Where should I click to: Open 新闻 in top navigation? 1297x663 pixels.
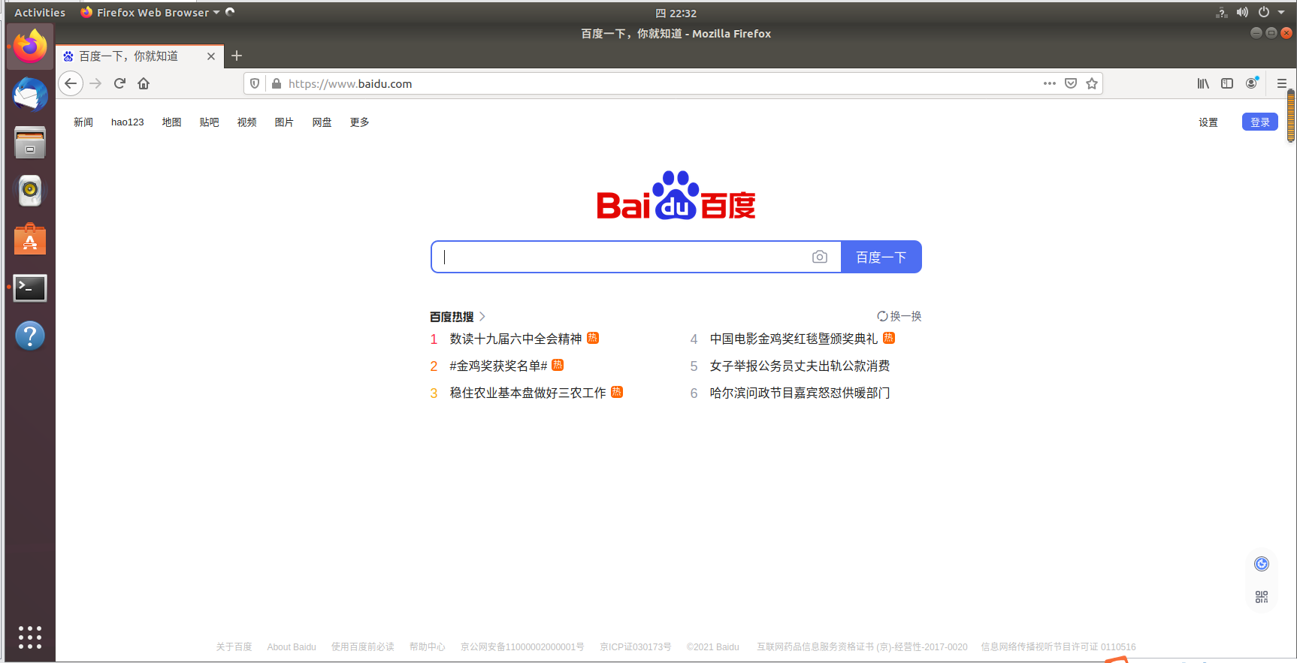[83, 122]
